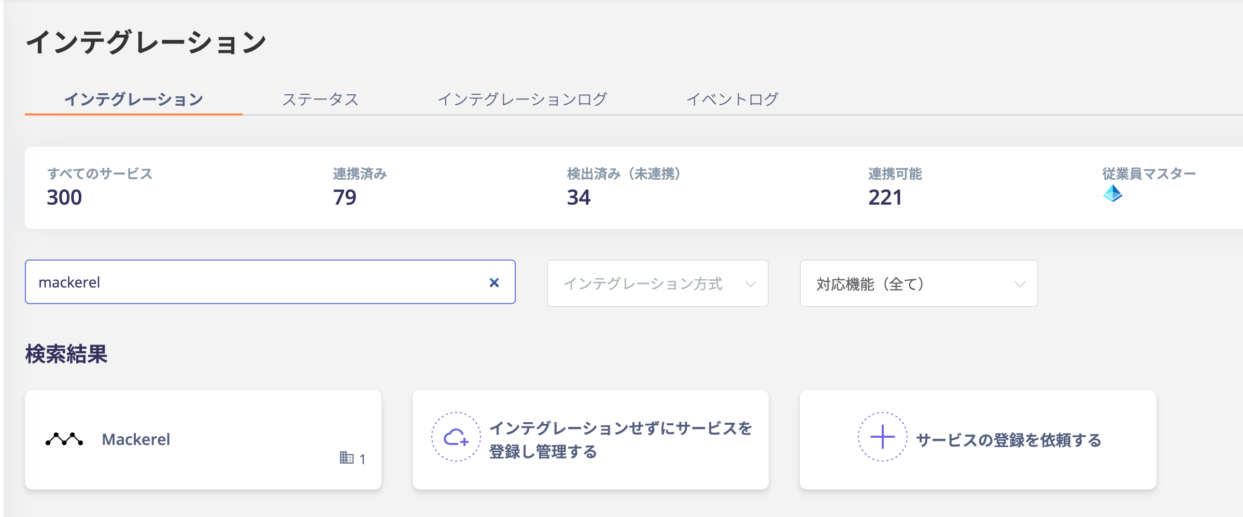Click the 検索結果 heading
Screen dimensions: 1243x517
[x=66, y=354]
